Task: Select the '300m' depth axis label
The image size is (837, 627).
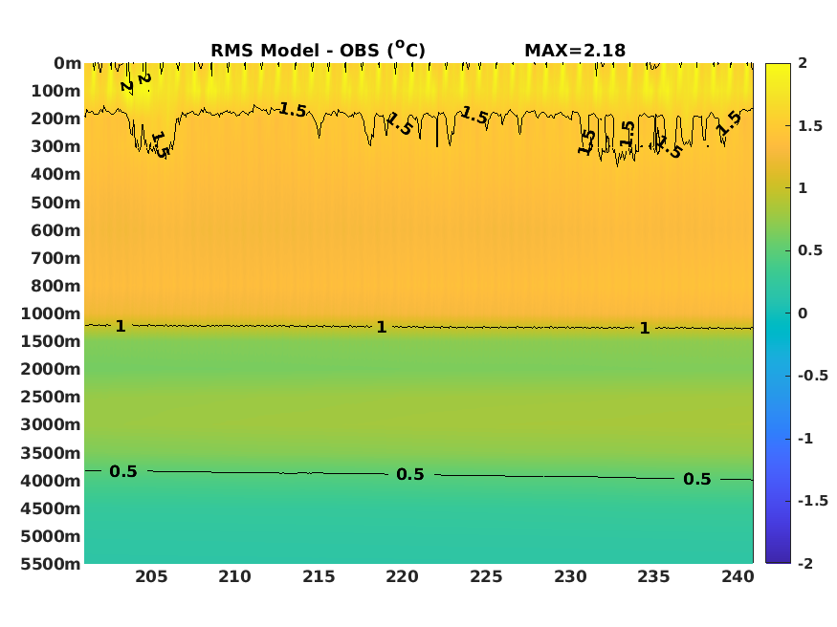Action: point(55,146)
